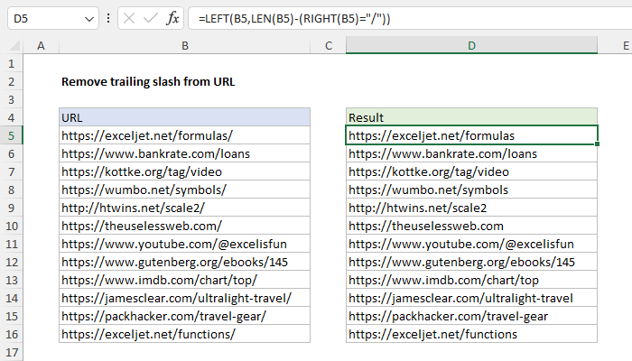Click result cell https://theuselessweb.com
The width and height of the screenshot is (632, 361).
(471, 226)
